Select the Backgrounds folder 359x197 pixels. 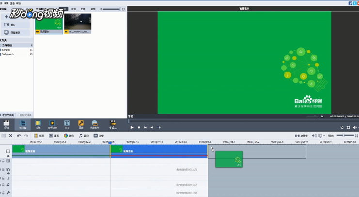[16, 54]
